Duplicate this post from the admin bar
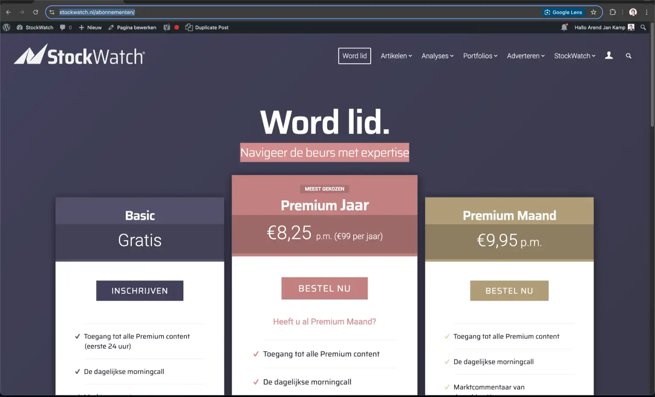Image resolution: width=655 pixels, height=397 pixels. [x=207, y=27]
